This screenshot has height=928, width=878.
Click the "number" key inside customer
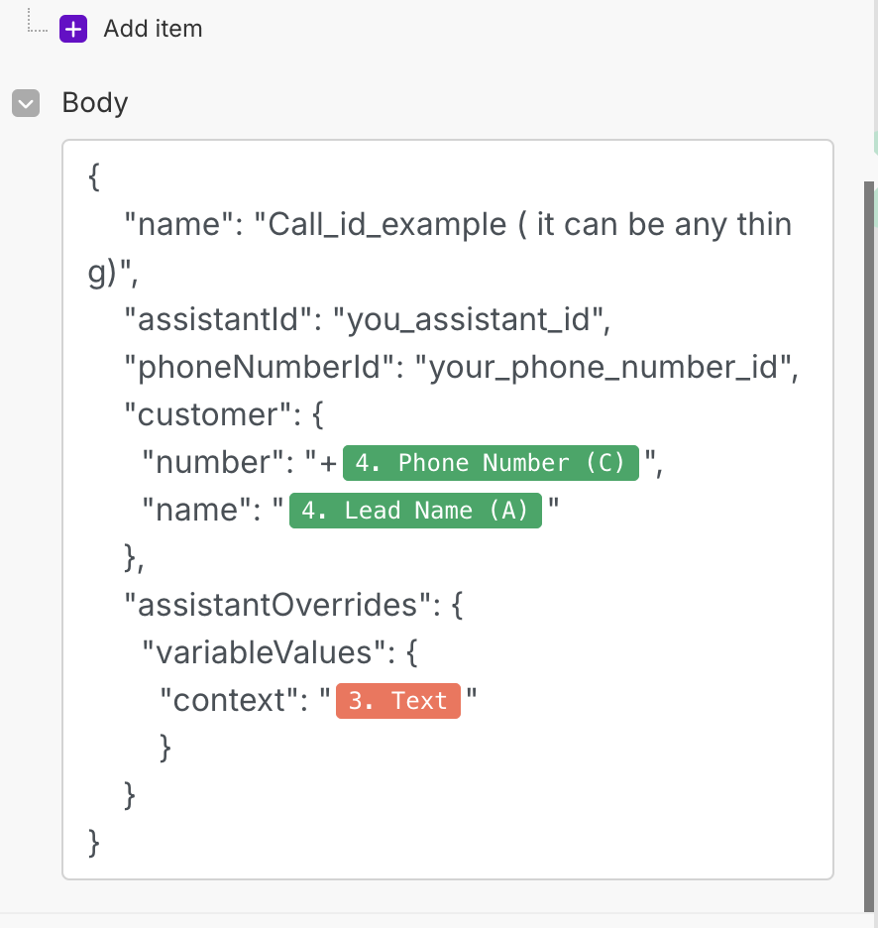click(209, 463)
